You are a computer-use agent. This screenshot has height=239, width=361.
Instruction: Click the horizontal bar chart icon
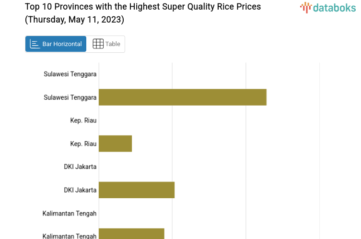tap(35, 44)
